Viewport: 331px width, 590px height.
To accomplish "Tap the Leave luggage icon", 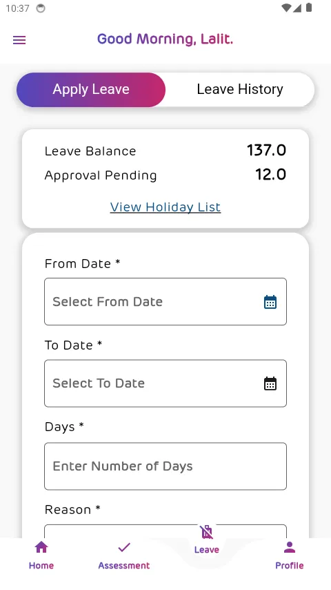I will (x=207, y=532).
